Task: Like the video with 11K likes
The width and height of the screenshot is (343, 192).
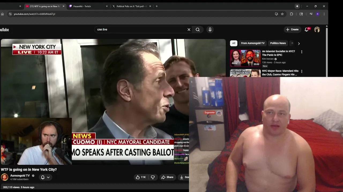Action: (x=141, y=177)
